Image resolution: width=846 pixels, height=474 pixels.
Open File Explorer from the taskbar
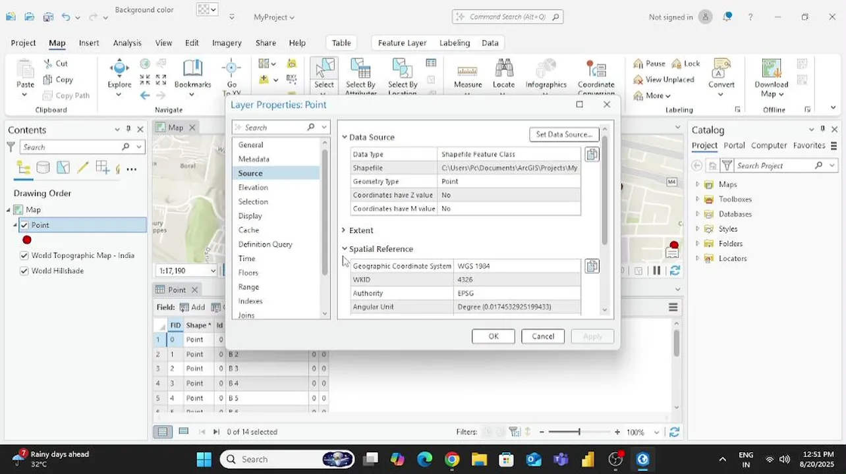479,459
